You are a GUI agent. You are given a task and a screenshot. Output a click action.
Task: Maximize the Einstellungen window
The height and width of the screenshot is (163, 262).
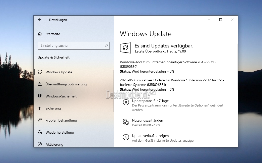[221, 20]
